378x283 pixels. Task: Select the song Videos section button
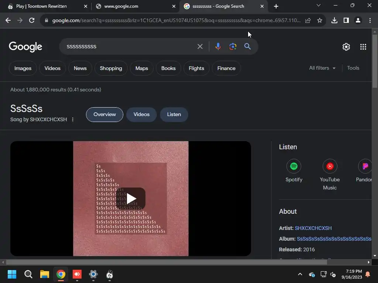(x=141, y=115)
